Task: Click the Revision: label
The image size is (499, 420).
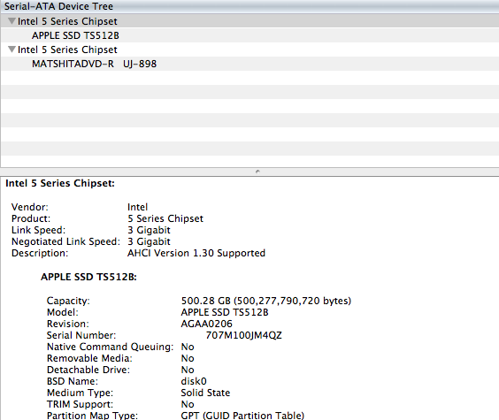Action: pyautogui.click(x=68, y=324)
